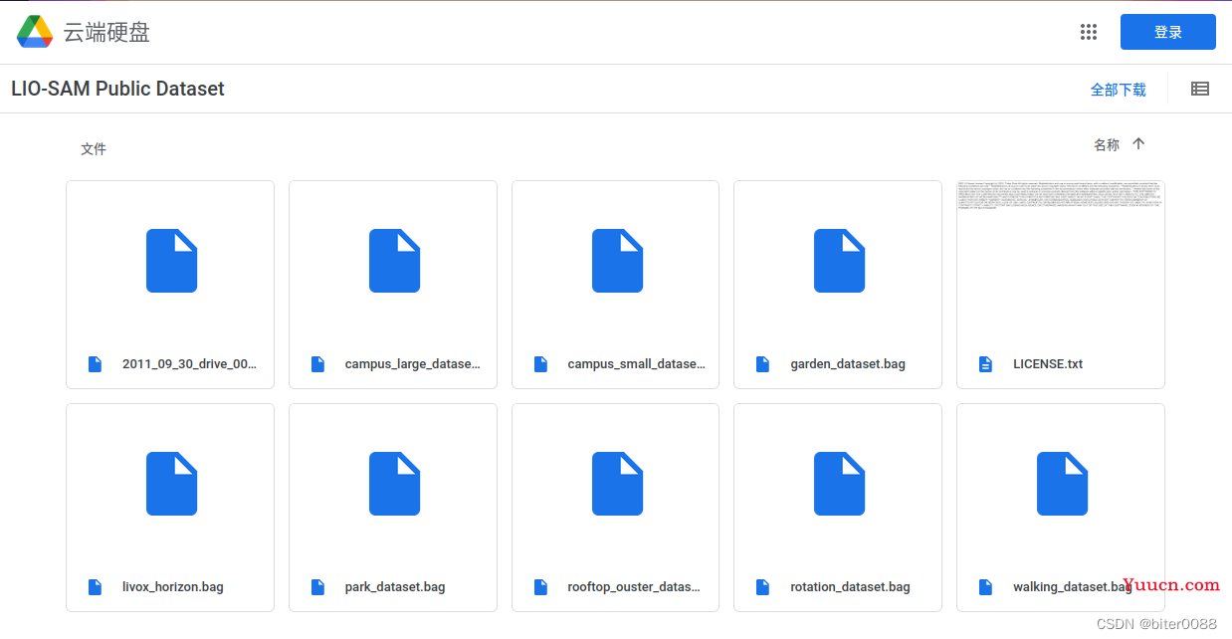This screenshot has height=639, width=1232.
Task: Click the large icon of garden_dataset.bag
Action: [839, 261]
